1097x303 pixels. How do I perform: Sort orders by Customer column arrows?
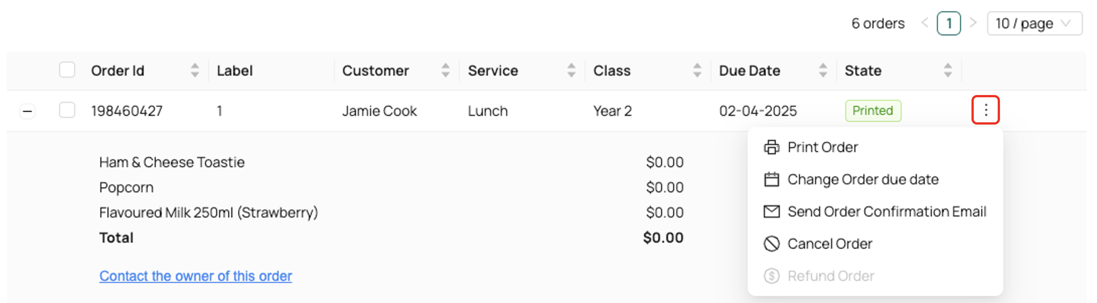click(445, 70)
